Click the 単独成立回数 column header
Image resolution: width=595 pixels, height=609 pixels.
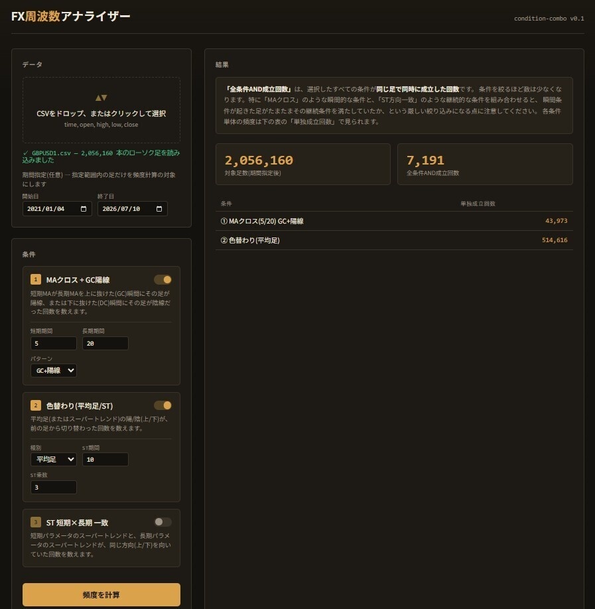tap(478, 204)
